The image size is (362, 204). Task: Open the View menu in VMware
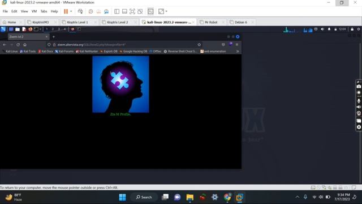click(x=24, y=11)
